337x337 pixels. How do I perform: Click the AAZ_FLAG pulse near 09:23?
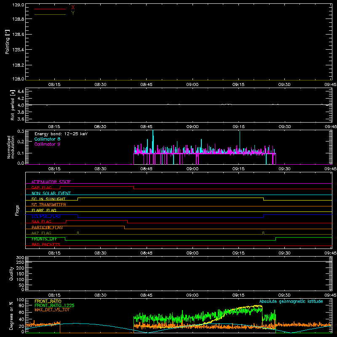pos(263,233)
